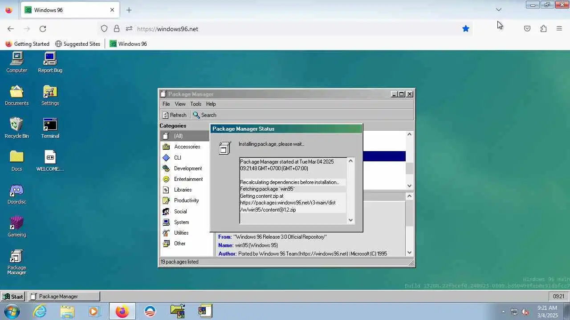
Task: Launch the Terminal desktop icon
Action: click(50, 128)
